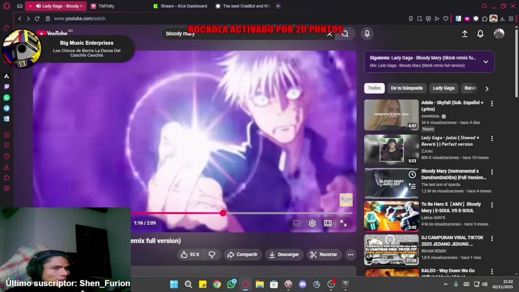Open a new browser tab
Viewport: 519px width, 292px height.
[278, 6]
